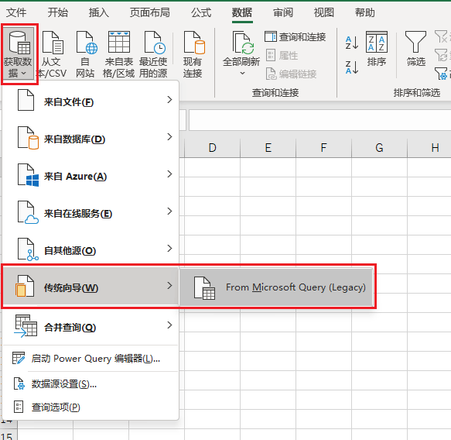This screenshot has width=451, height=440.
Task: Expand chevron beside 传统向导(W)
Action: point(169,286)
